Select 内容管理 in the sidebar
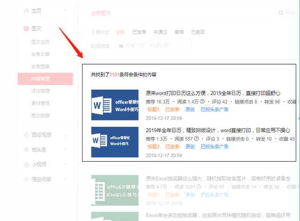300x221 pixels. click(45, 79)
